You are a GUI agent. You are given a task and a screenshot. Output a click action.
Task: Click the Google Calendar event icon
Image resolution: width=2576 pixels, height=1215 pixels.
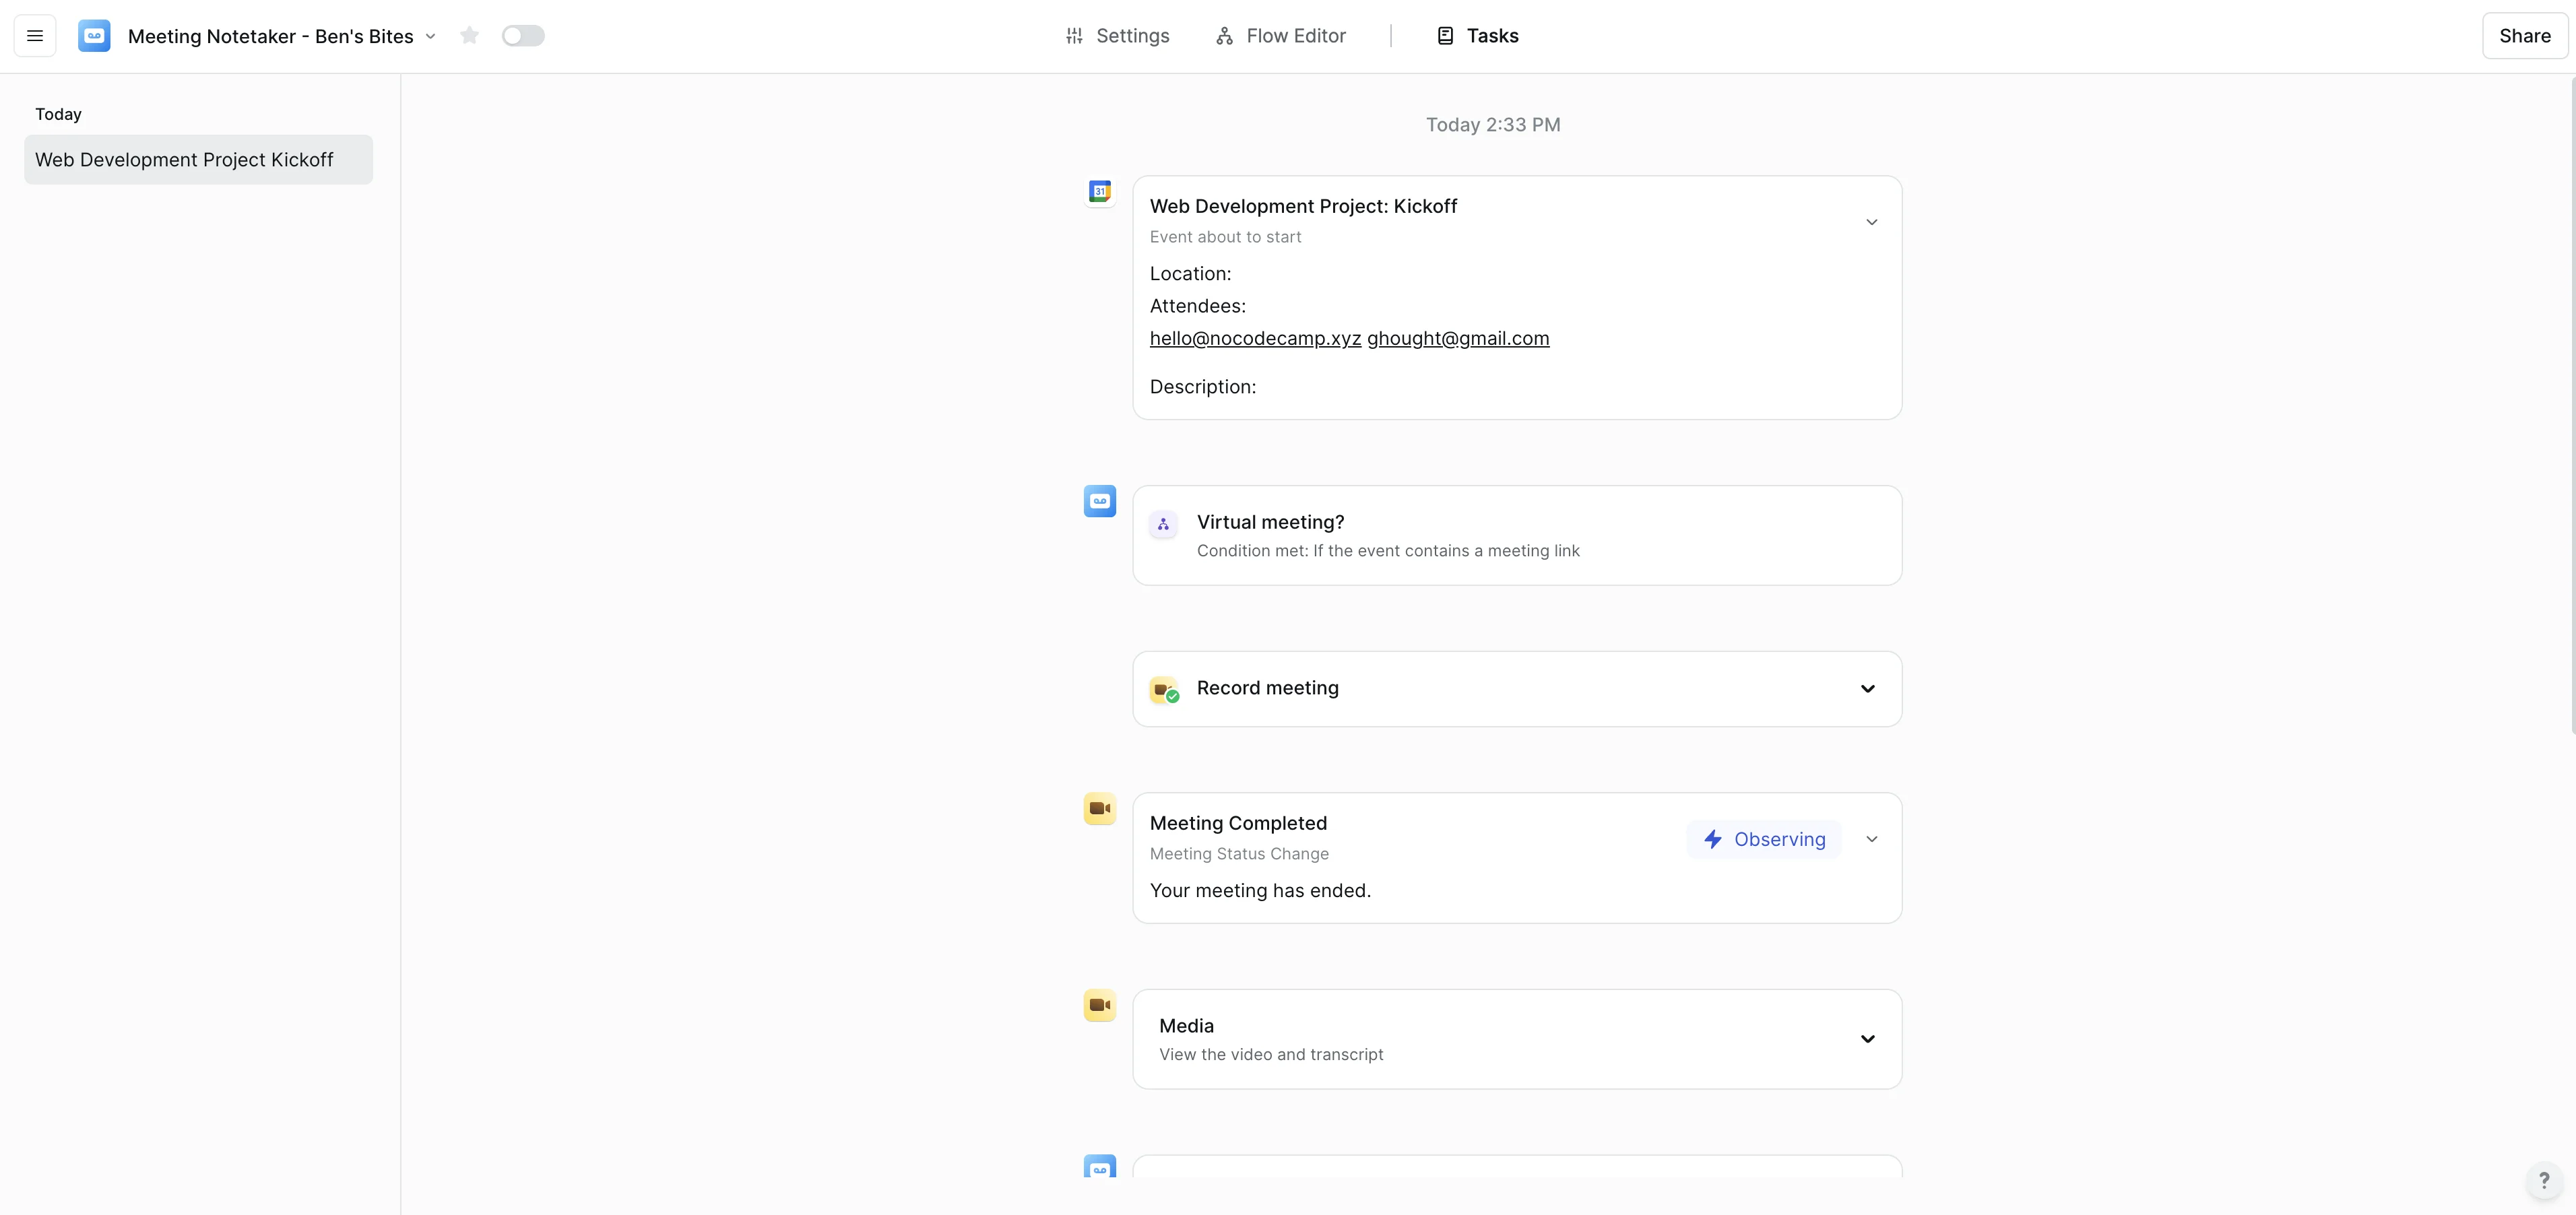tap(1099, 191)
